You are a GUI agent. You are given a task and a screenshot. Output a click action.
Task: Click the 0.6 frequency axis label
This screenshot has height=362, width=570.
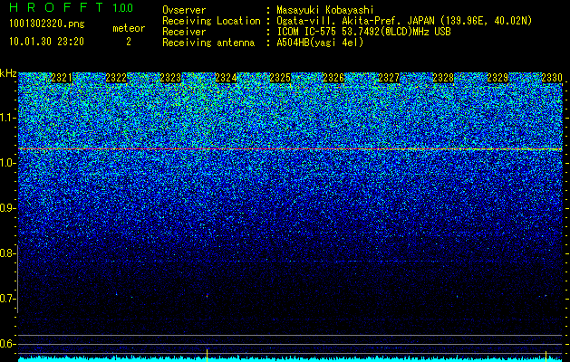pyautogui.click(x=7, y=344)
